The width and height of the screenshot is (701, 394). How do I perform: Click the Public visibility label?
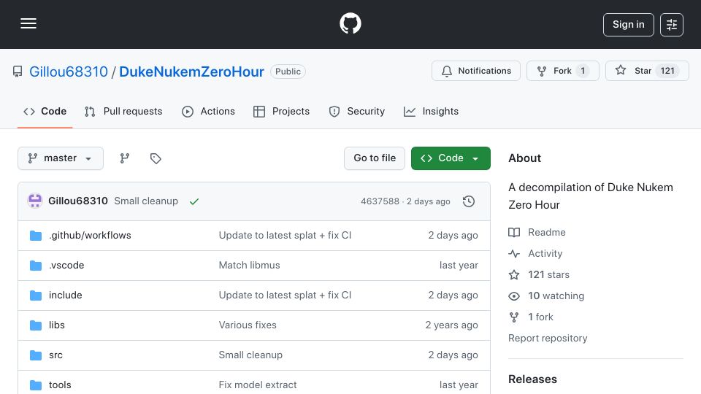288,72
